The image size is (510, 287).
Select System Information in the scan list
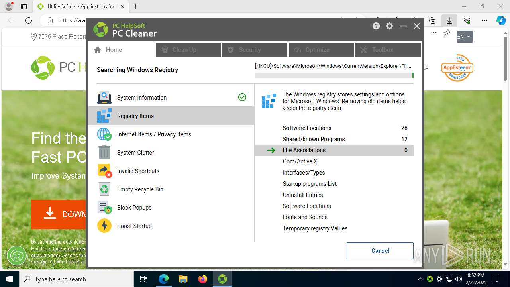(x=171, y=97)
